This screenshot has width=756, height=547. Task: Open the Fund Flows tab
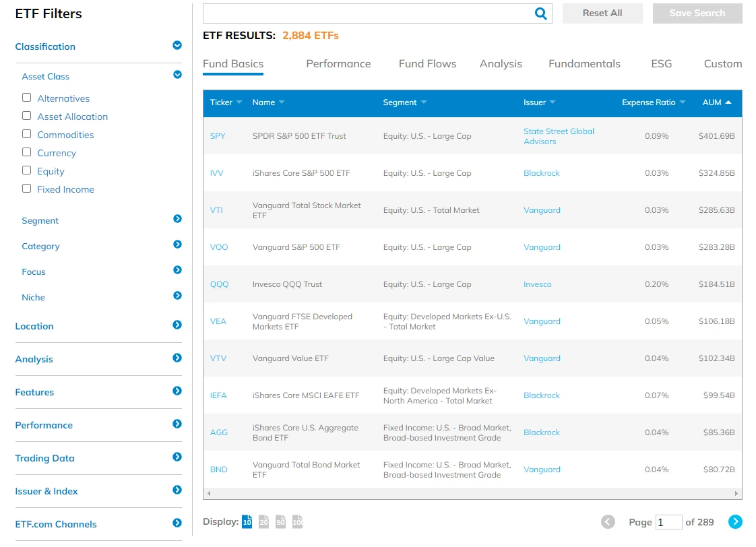point(427,63)
